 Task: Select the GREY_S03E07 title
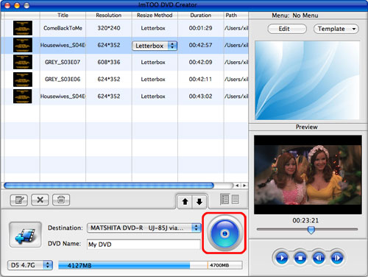[63, 62]
